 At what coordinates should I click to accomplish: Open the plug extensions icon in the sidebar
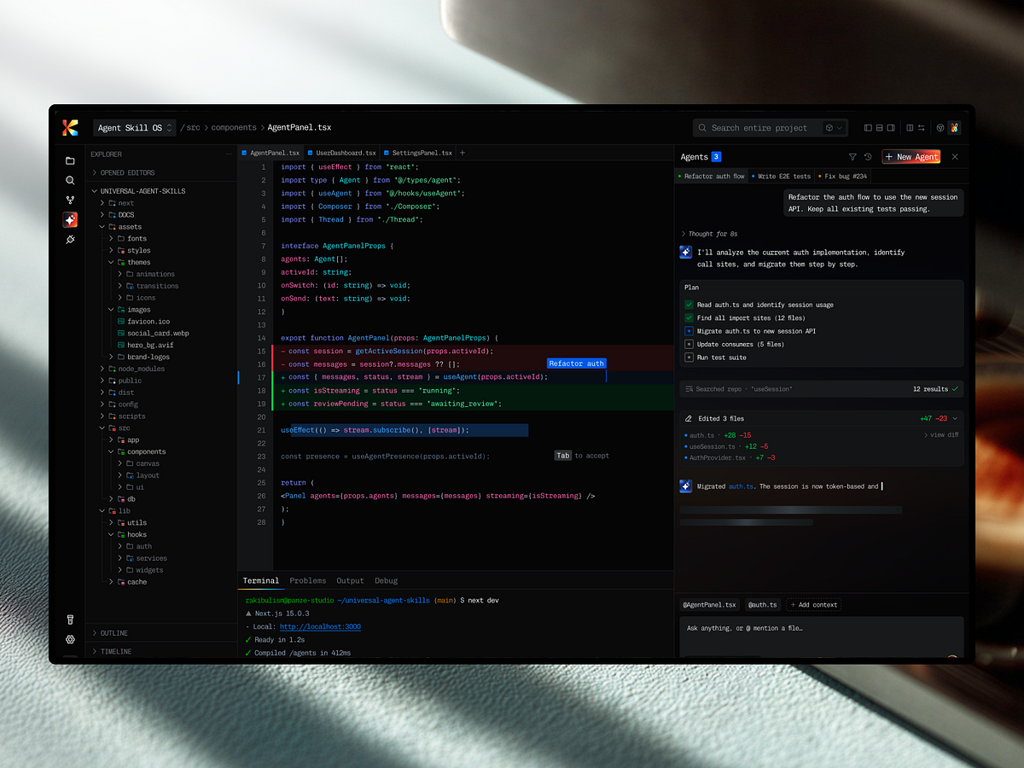(70, 239)
